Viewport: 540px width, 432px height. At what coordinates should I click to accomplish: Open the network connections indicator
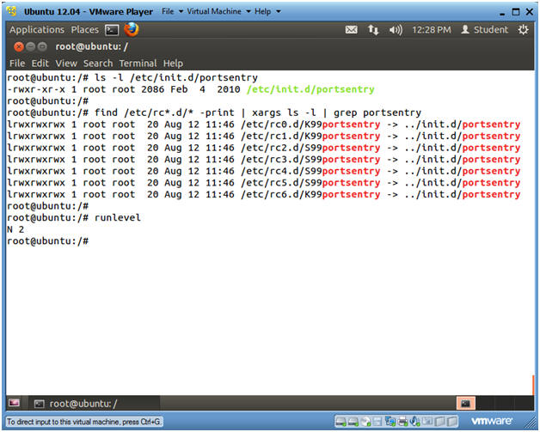(373, 30)
